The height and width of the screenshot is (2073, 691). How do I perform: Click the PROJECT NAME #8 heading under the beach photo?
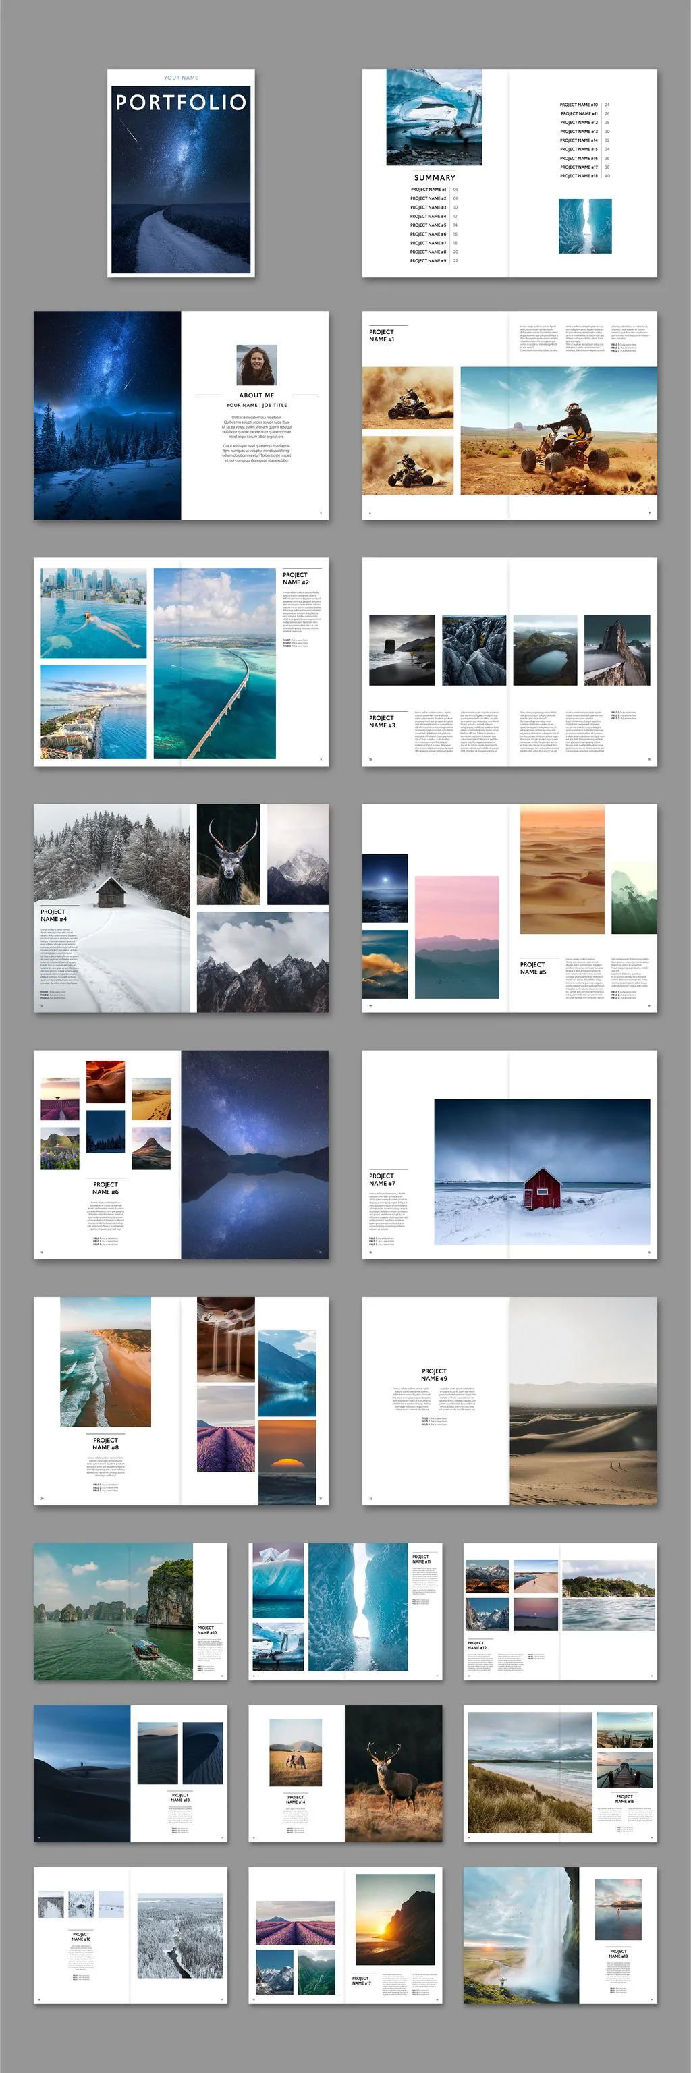pos(105,1443)
